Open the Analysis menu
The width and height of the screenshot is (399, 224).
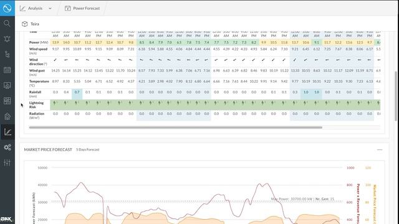point(36,8)
